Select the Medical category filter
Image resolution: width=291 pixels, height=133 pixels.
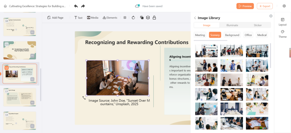tap(262, 35)
